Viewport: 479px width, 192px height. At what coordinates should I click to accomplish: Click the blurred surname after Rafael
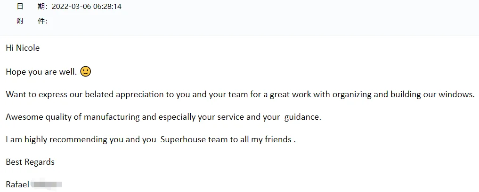47,184
